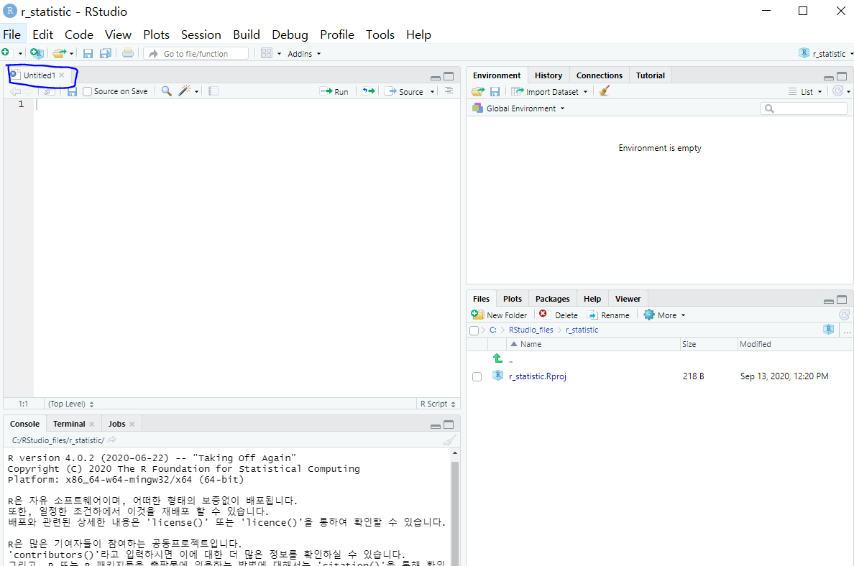The height and width of the screenshot is (566, 854).
Task: Switch to the Packages tab
Action: pos(552,298)
